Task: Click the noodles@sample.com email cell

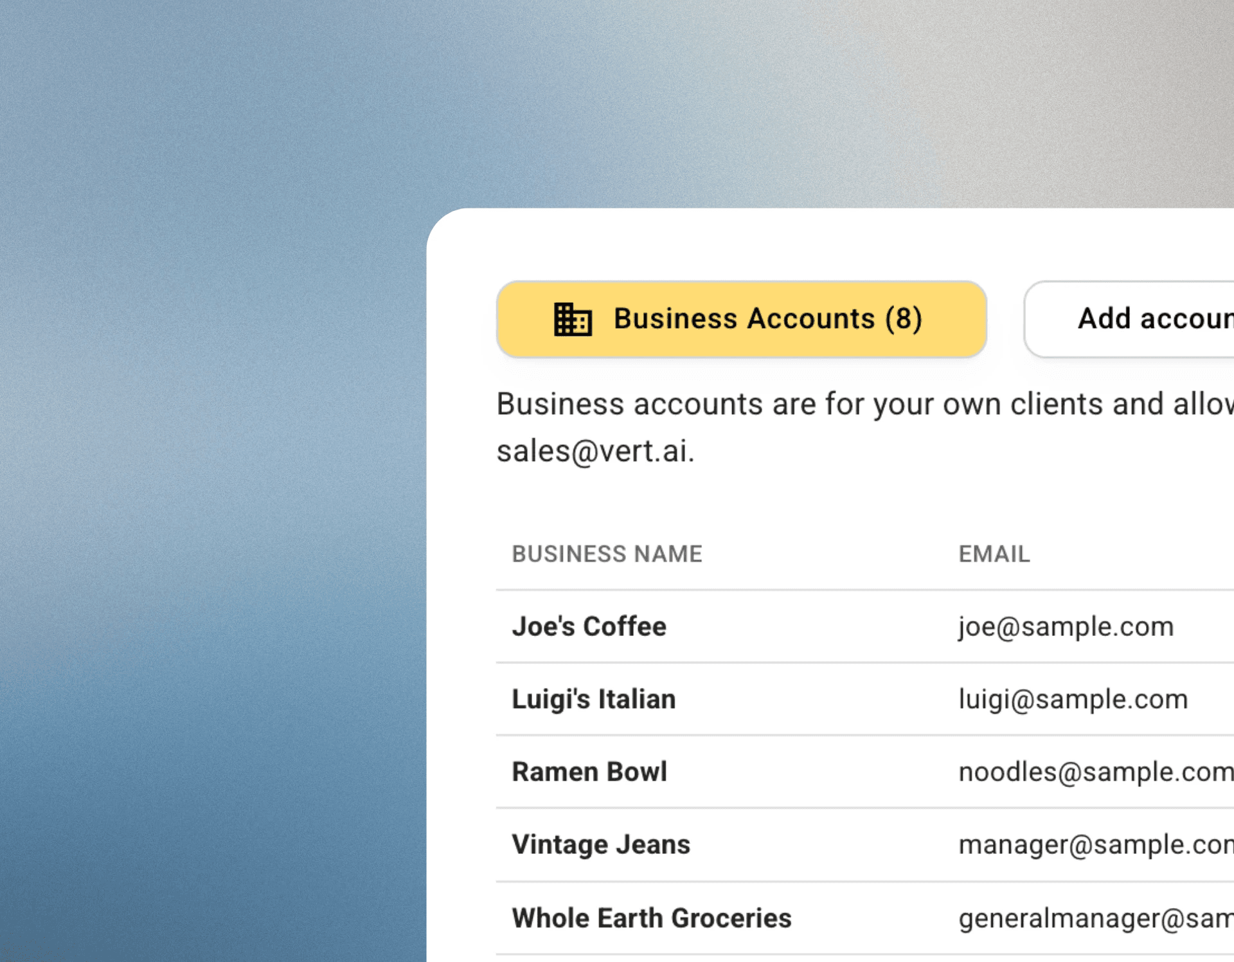Action: pos(1096,772)
